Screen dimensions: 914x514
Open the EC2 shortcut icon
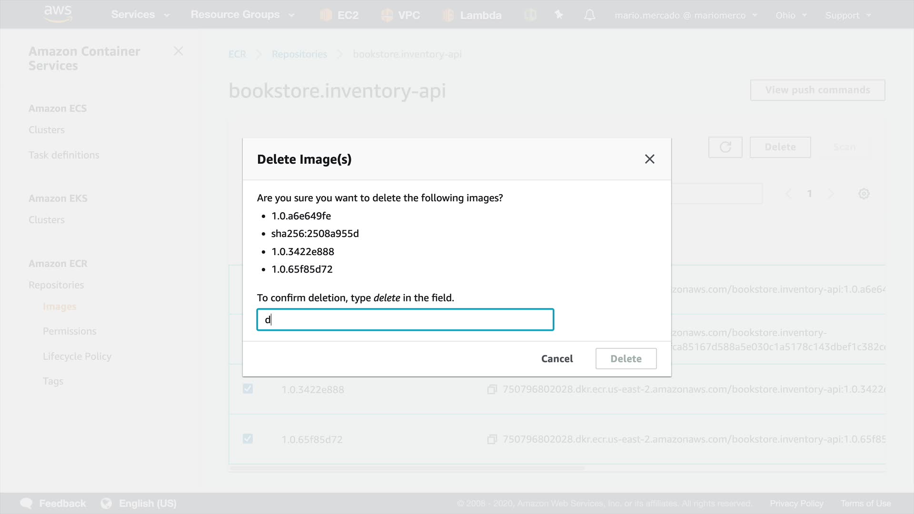tap(326, 15)
